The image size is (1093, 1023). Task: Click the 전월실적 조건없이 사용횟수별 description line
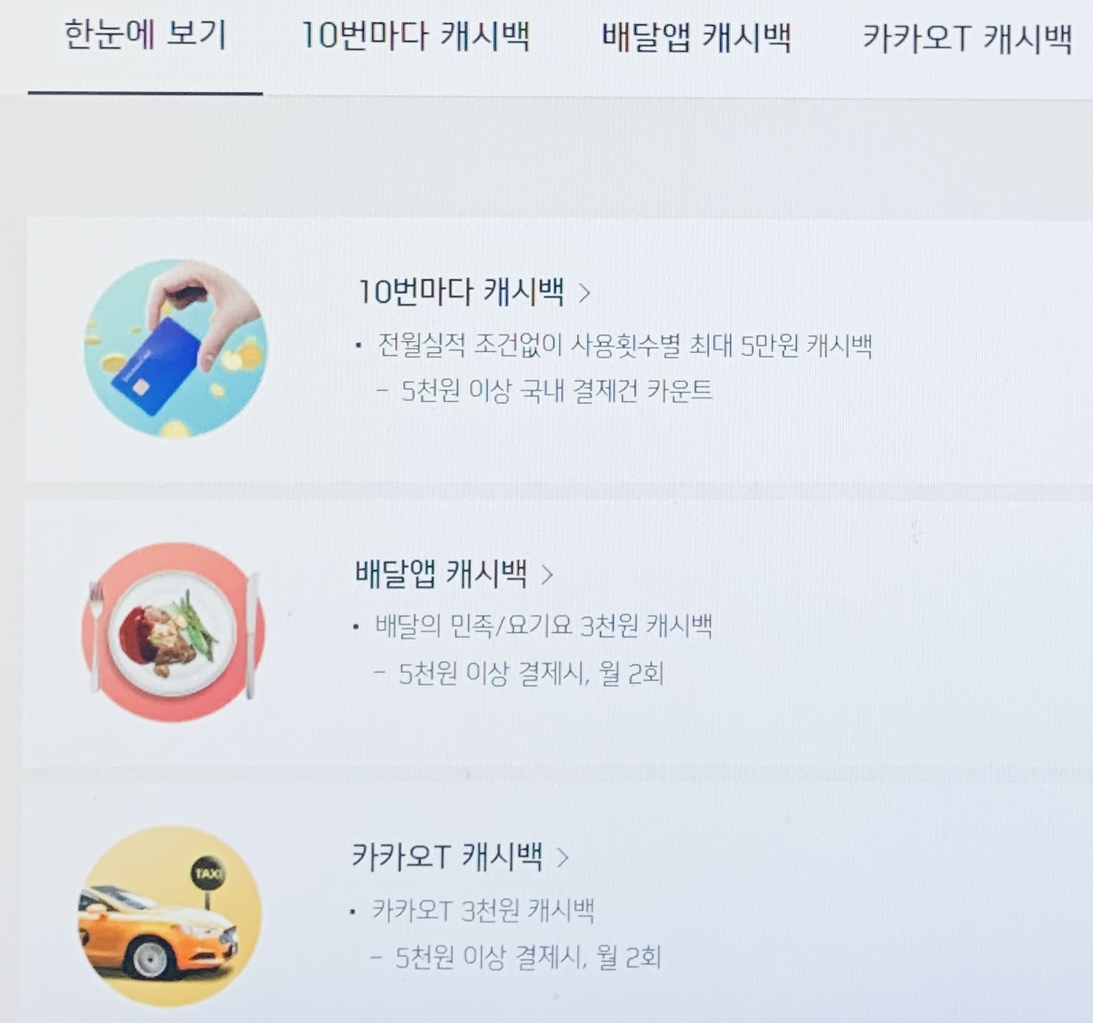point(624,345)
